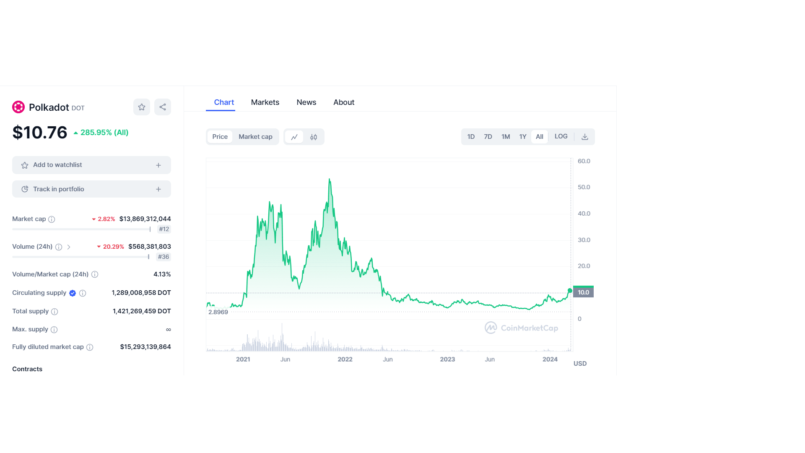Select the 1Y time range button
The image size is (805, 453).
523,137
